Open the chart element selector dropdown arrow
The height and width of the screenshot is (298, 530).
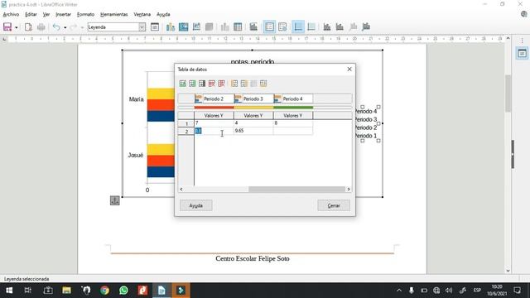tap(142, 27)
